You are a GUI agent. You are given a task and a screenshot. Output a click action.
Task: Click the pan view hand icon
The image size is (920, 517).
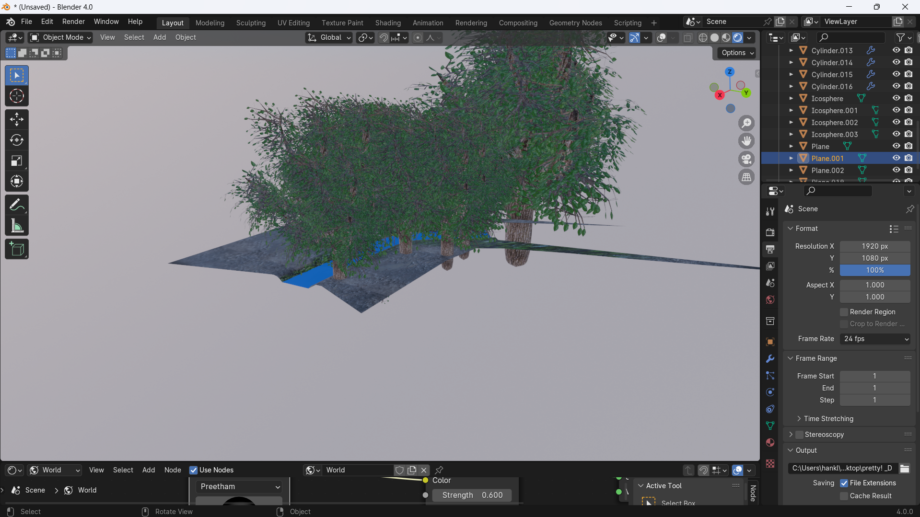pyautogui.click(x=746, y=141)
